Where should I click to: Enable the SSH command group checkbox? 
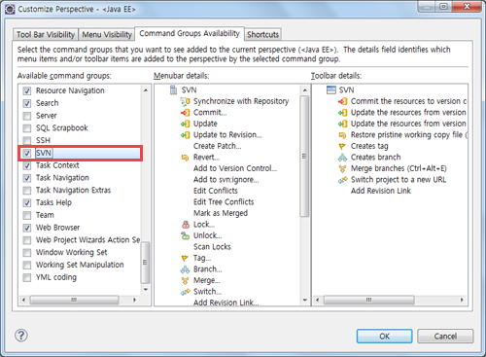(27, 141)
